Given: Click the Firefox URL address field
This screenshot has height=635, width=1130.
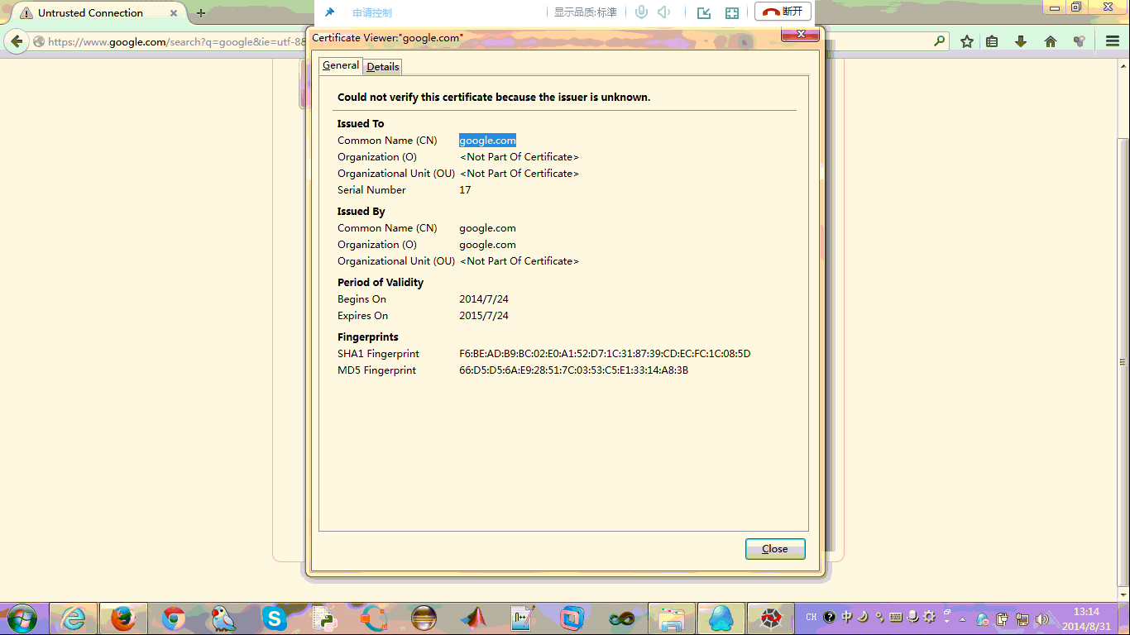Looking at the screenshot, I should [174, 41].
